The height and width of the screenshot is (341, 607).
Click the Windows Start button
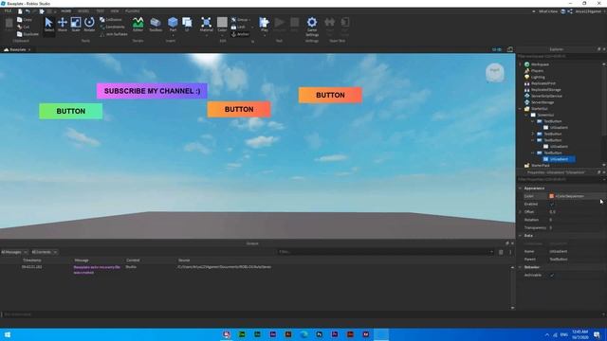pos(8,334)
